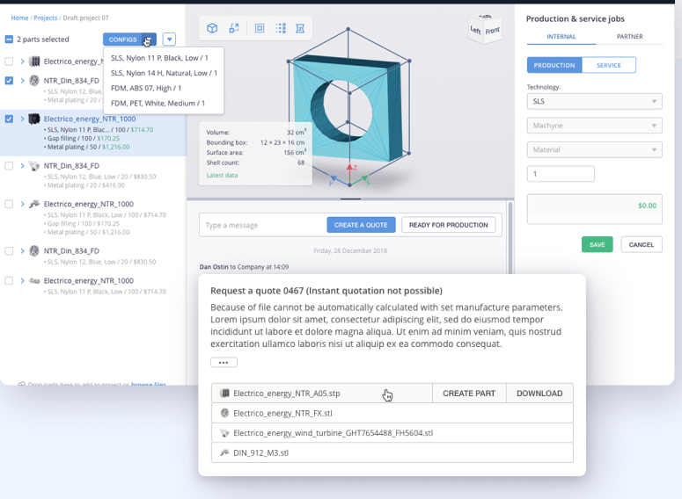Screen dimensions: 682x499
Task: Check the NTR_Din_834_FD $830.50 / $416.00 checkbox
Action: (9, 165)
